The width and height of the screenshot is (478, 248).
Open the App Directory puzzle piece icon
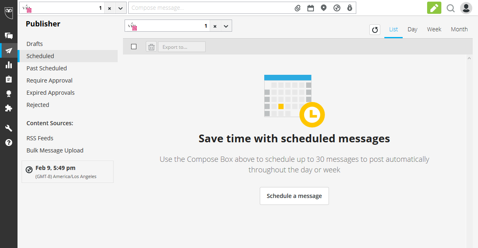pyautogui.click(x=9, y=108)
